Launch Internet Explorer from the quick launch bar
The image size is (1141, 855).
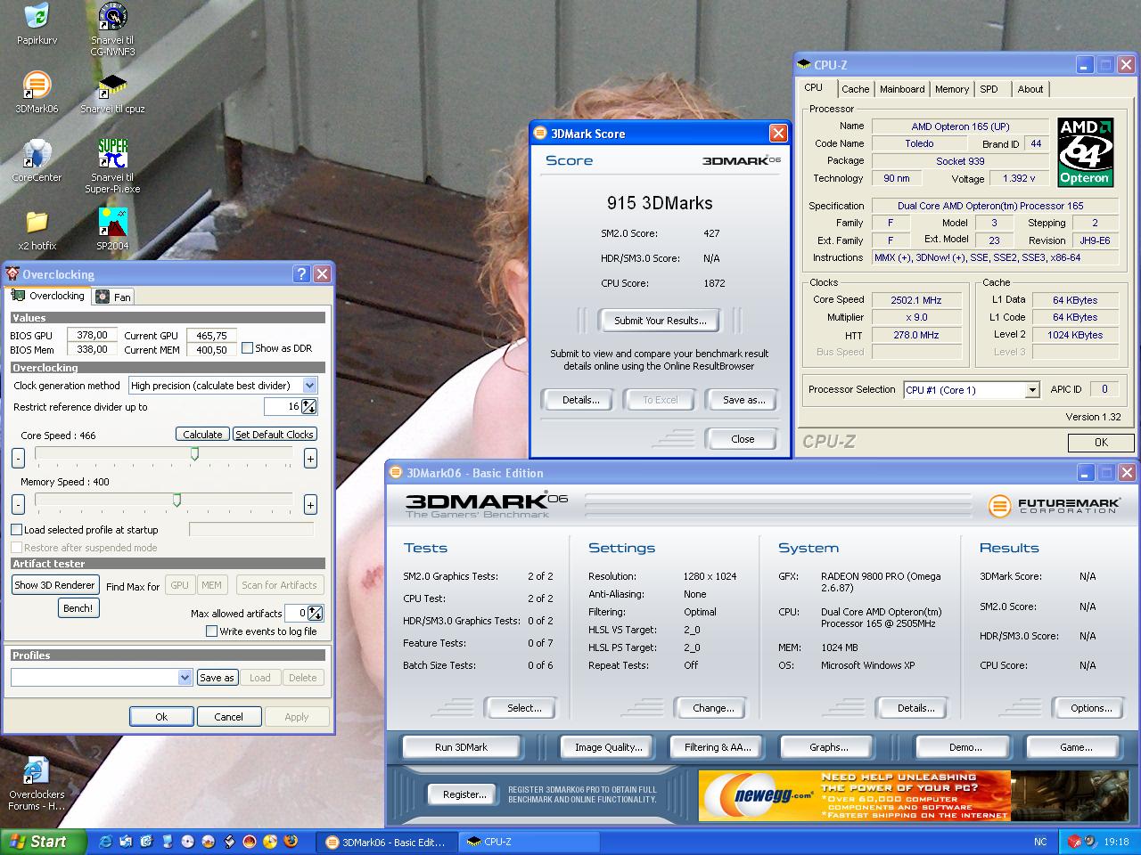(105, 842)
